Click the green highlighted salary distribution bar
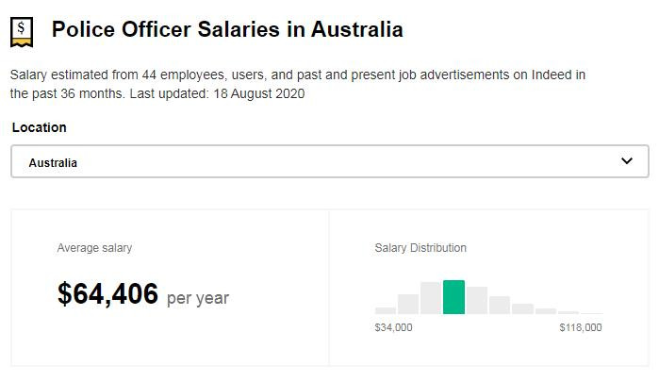659x382 pixels. 453,297
